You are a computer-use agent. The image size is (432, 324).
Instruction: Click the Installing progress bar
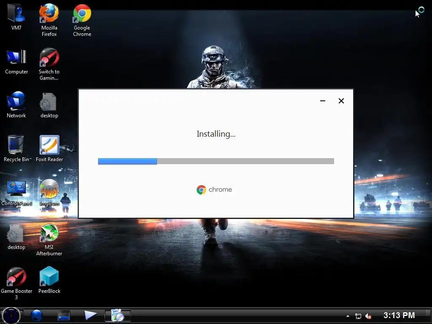pyautogui.click(x=216, y=161)
